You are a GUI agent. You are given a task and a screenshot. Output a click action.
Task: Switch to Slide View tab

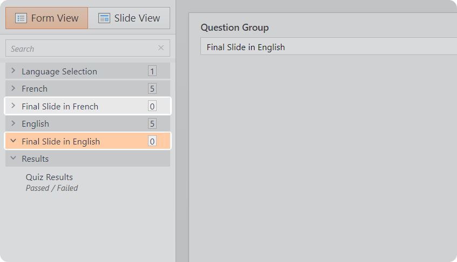[x=129, y=18]
